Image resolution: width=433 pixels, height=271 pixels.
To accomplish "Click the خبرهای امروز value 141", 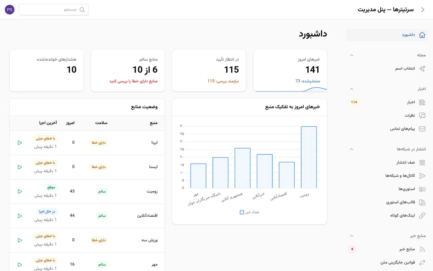I will click(x=312, y=70).
